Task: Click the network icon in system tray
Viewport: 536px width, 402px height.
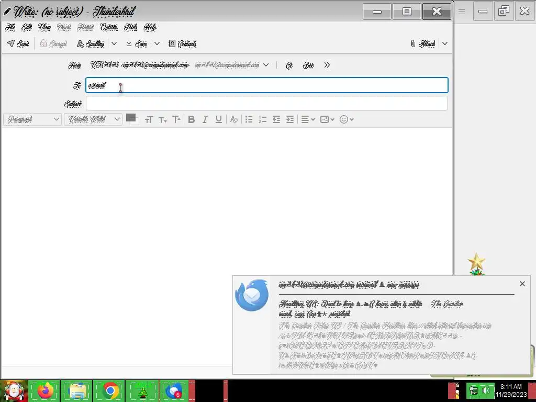Action: click(474, 390)
